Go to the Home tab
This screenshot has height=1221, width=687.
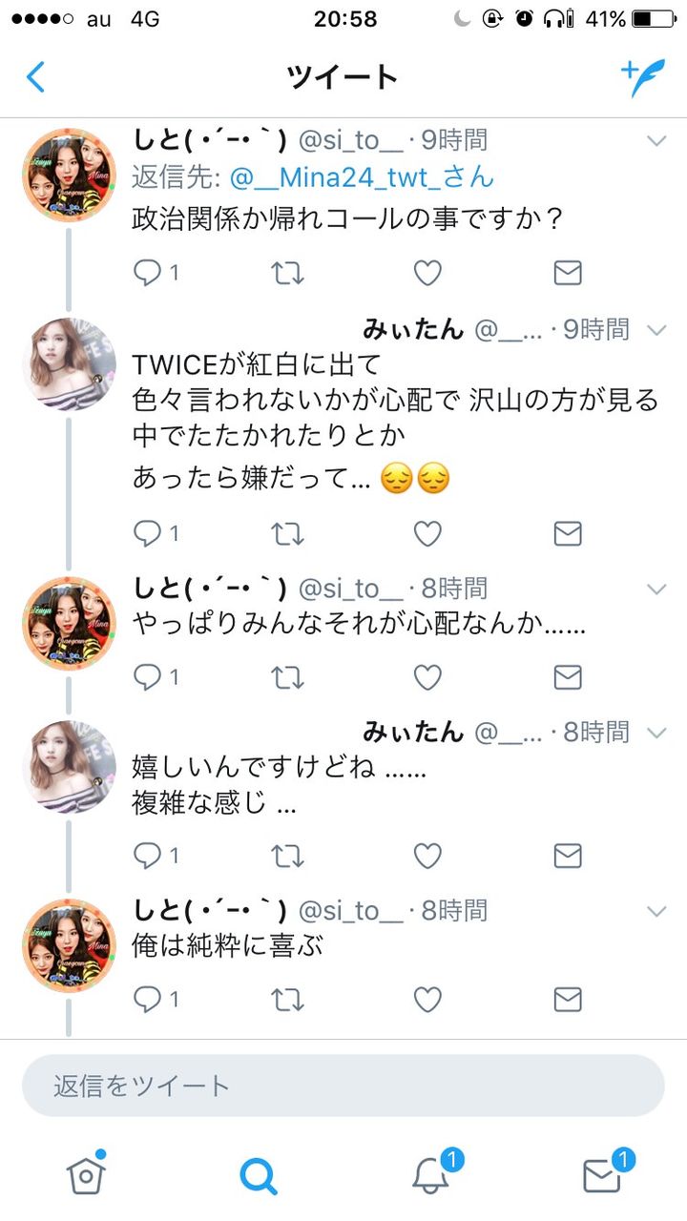click(x=86, y=1173)
